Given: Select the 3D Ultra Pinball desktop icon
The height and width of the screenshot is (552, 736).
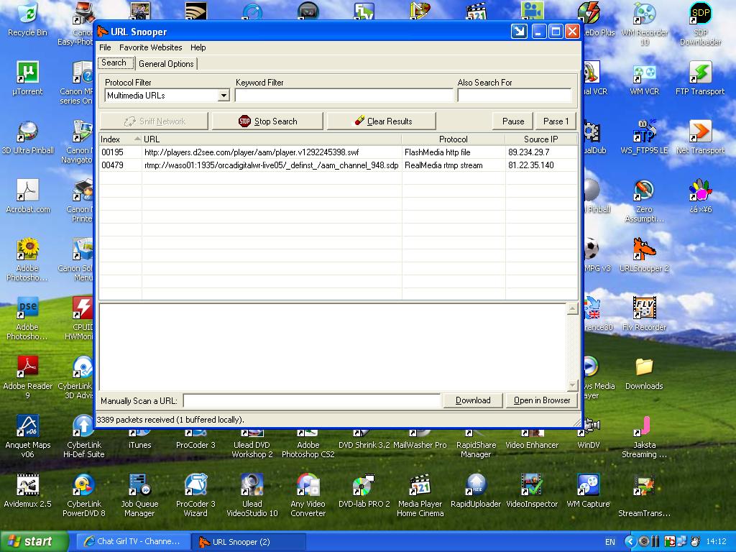Looking at the screenshot, I should tap(28, 137).
